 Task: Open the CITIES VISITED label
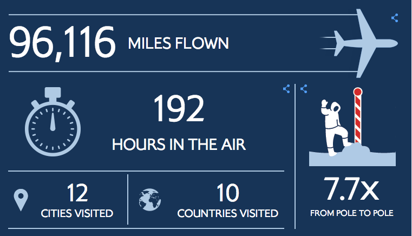[x=77, y=213]
